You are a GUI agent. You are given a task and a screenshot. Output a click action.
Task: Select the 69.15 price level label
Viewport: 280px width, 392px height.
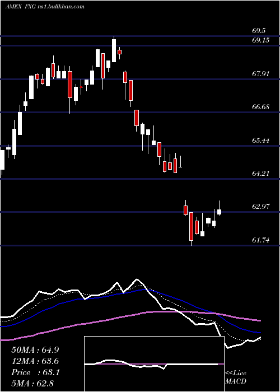pyautogui.click(x=261, y=40)
